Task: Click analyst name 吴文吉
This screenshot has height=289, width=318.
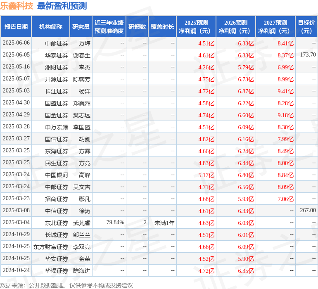Action: pyautogui.click(x=82, y=187)
